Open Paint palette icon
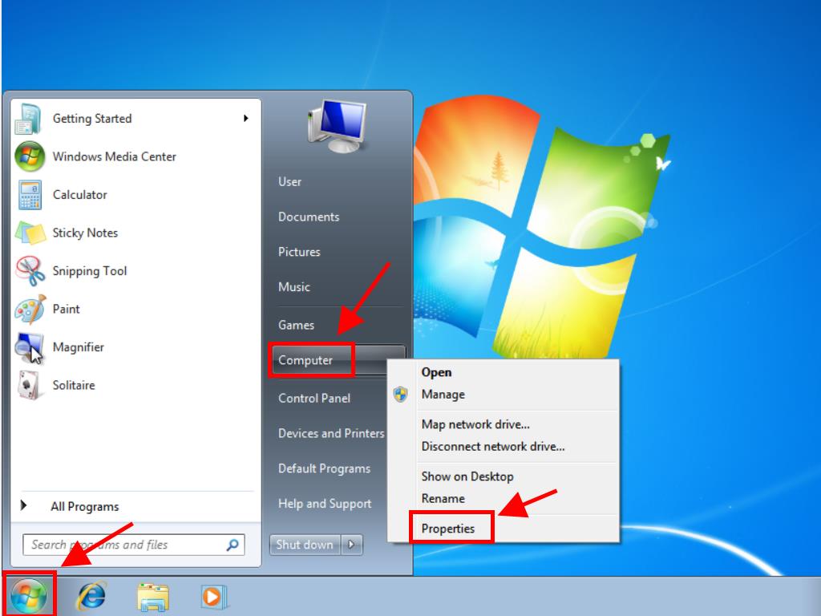This screenshot has height=616, width=821. click(30, 310)
